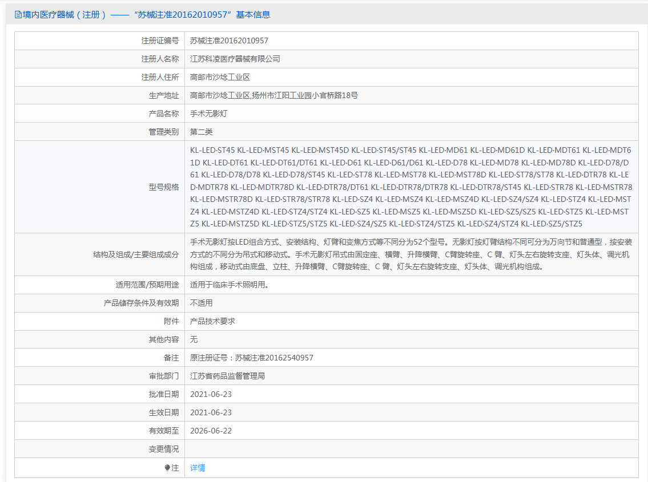
Task: Select intended use text 适用于临床手术照明用。
Action: [x=230, y=285]
